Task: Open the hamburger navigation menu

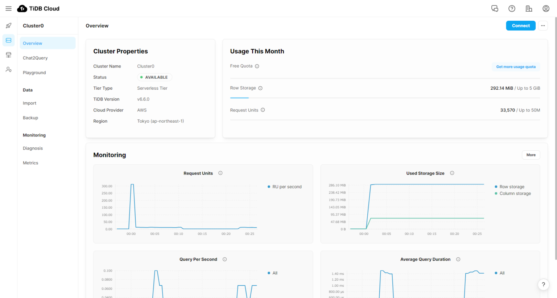Action: point(8,8)
